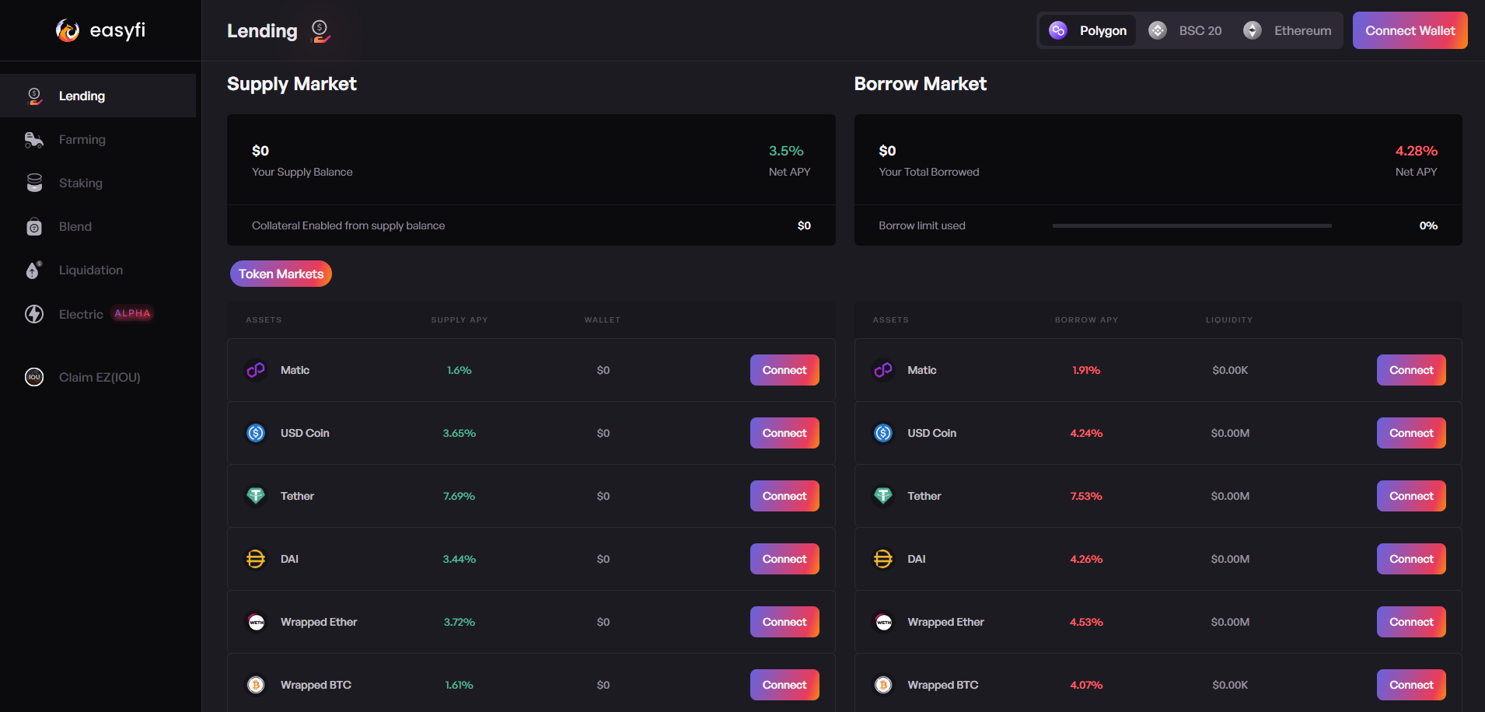
Task: Connect for Matic borrow row
Action: pyautogui.click(x=1411, y=370)
